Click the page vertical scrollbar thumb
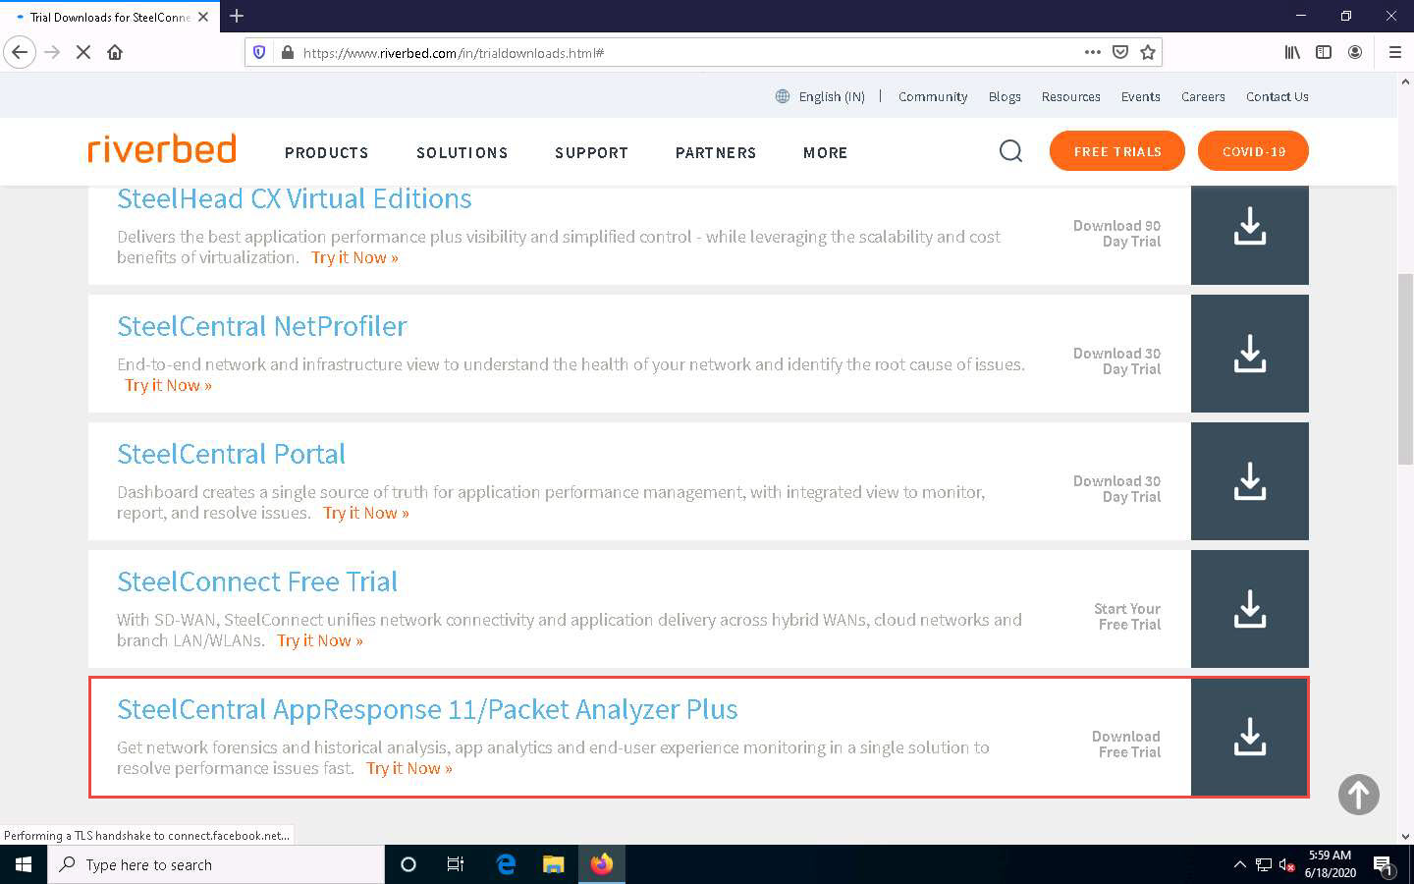 (1405, 368)
